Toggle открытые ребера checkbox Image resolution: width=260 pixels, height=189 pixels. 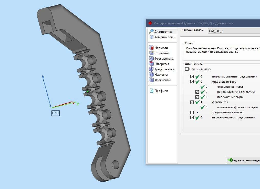(x=192, y=82)
